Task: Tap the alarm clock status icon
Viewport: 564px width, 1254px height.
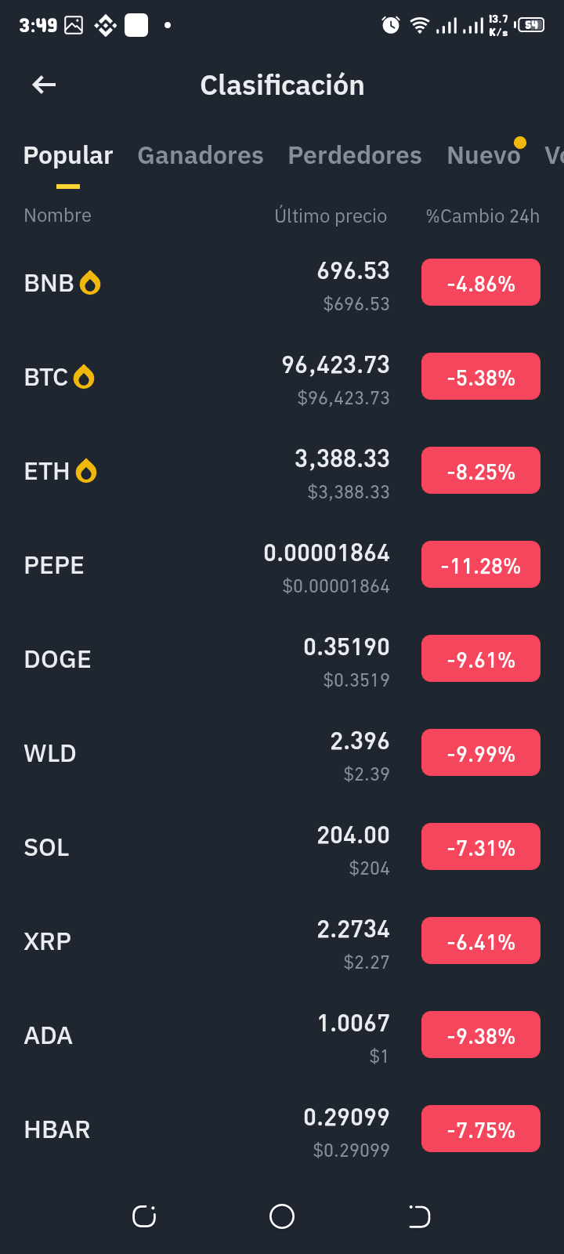Action: (390, 26)
